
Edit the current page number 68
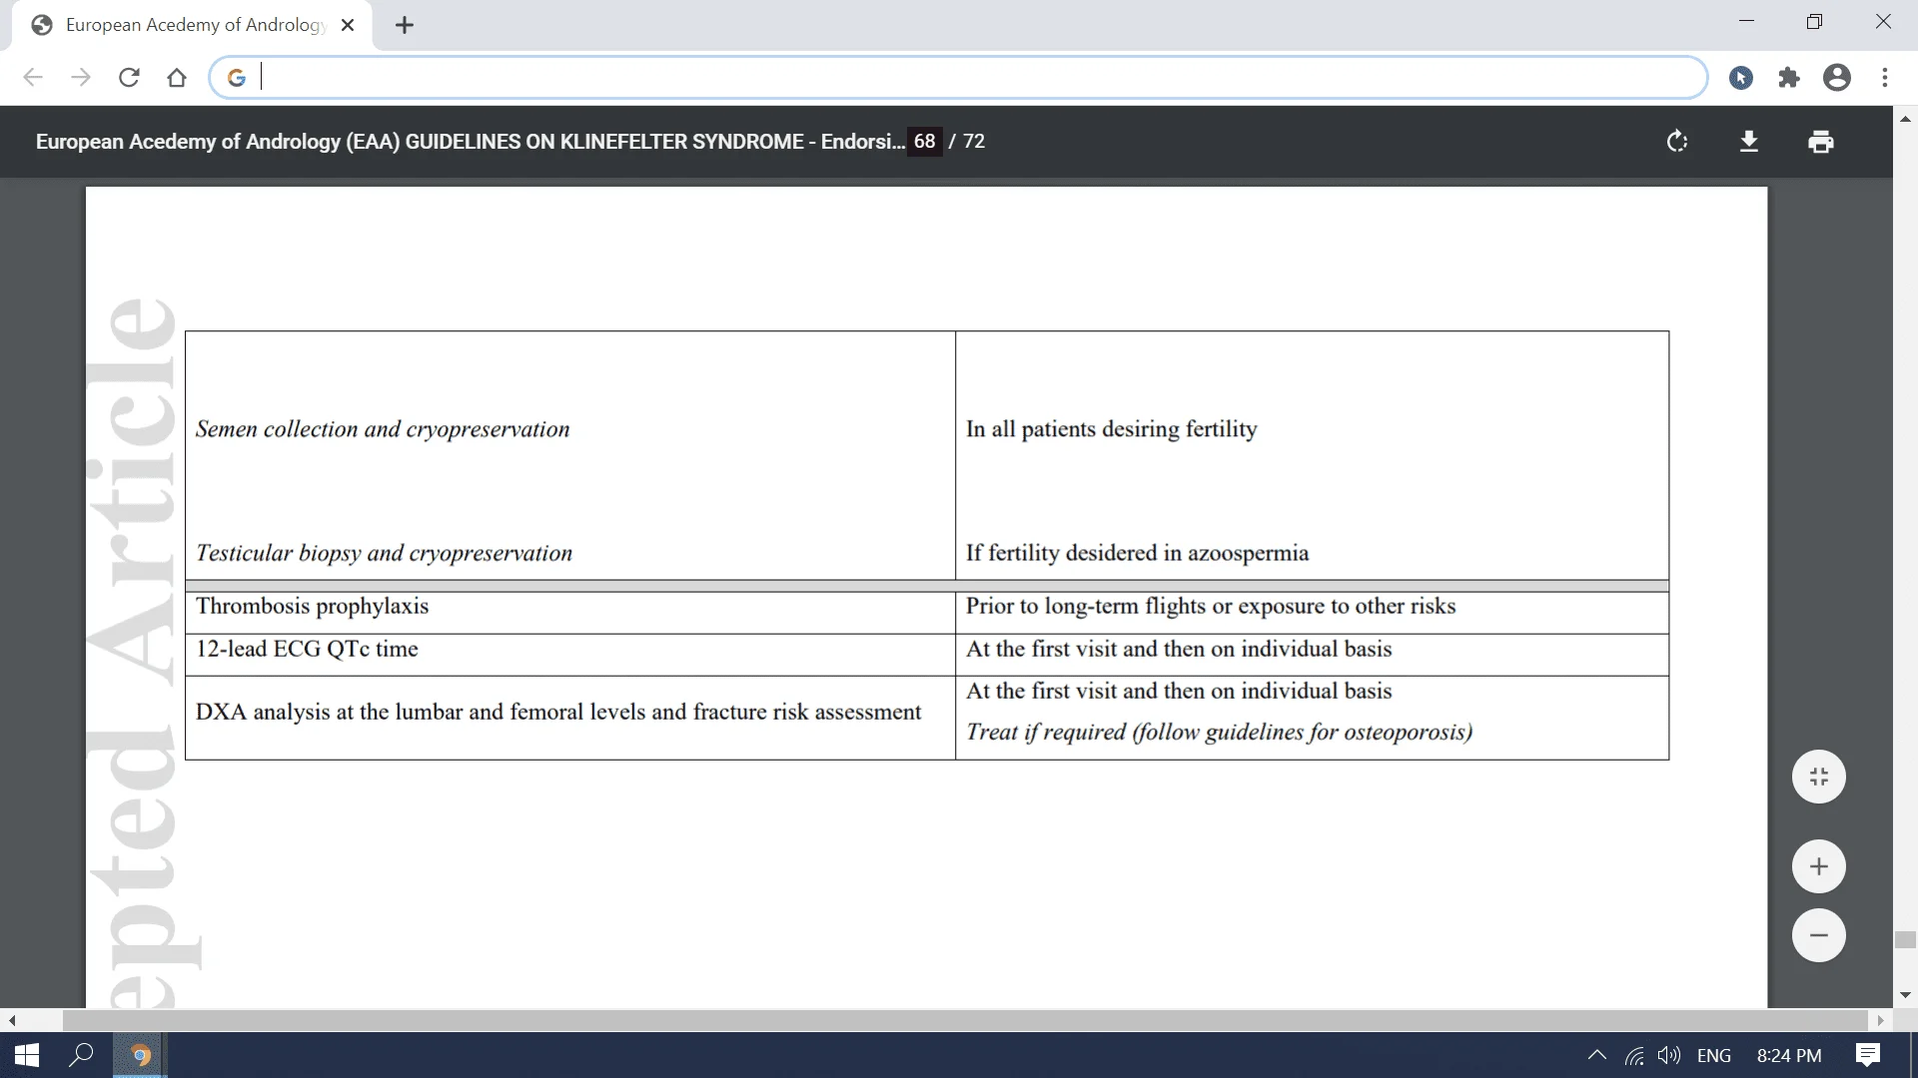coord(925,142)
